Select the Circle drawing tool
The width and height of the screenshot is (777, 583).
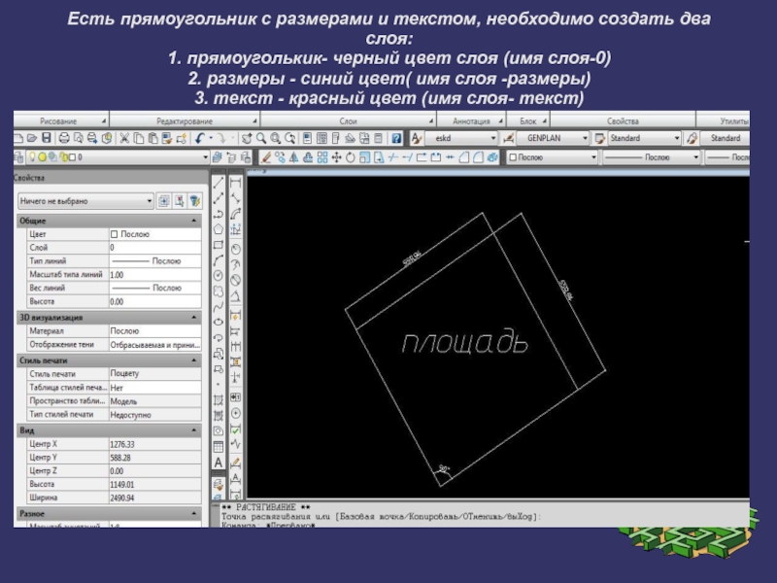tap(218, 276)
